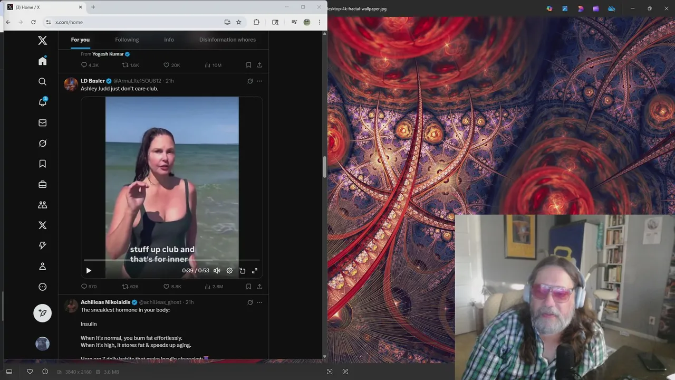Open Grok icon in sidebar
This screenshot has height=380, width=675.
click(x=43, y=144)
